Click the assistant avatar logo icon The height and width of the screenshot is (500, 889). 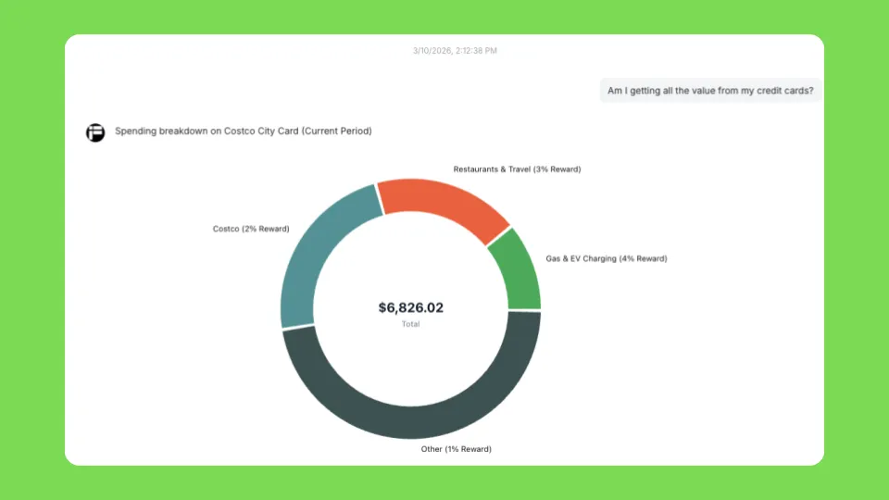point(95,132)
